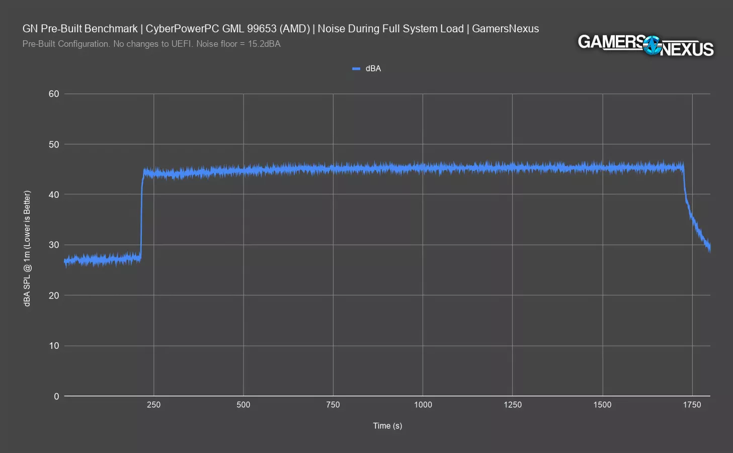The height and width of the screenshot is (453, 733).
Task: Click the y-axis value 10
Action: [x=54, y=346]
